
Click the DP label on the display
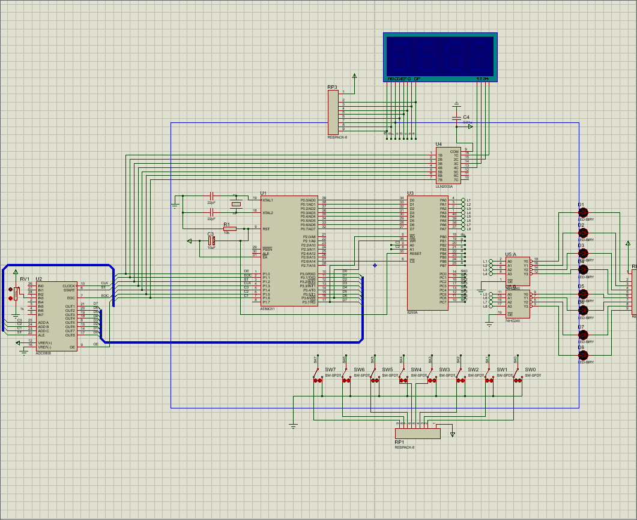[x=417, y=79]
